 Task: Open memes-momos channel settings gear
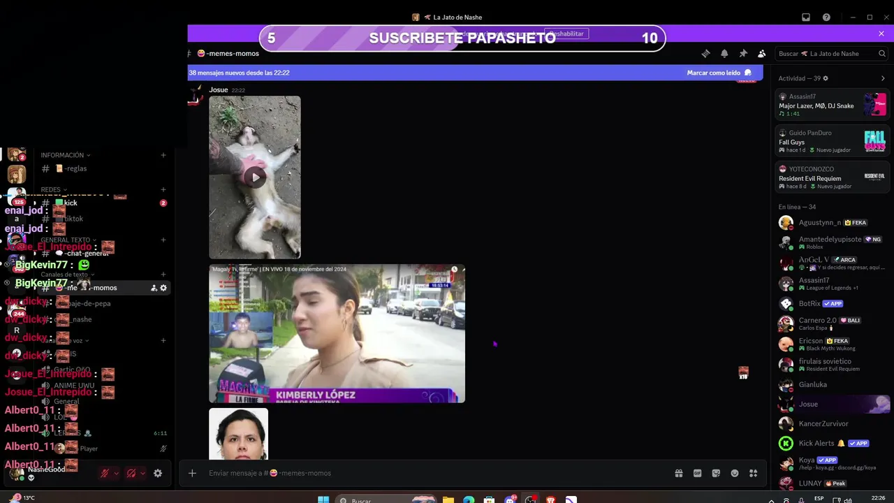coord(163,288)
